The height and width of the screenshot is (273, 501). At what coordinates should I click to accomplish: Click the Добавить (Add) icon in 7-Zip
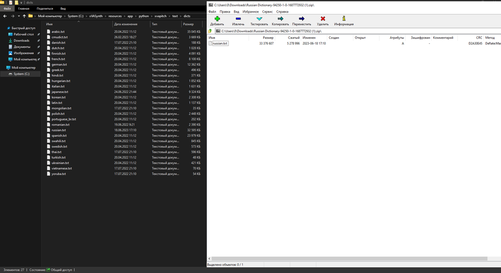pyautogui.click(x=217, y=19)
